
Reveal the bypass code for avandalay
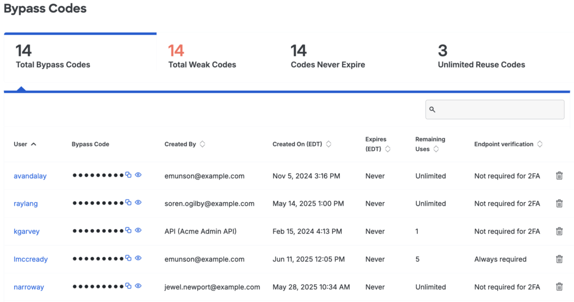click(138, 175)
